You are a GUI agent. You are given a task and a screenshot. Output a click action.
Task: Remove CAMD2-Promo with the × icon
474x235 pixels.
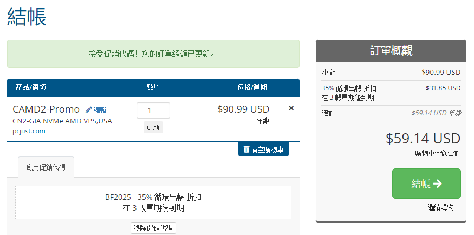pyautogui.click(x=291, y=108)
